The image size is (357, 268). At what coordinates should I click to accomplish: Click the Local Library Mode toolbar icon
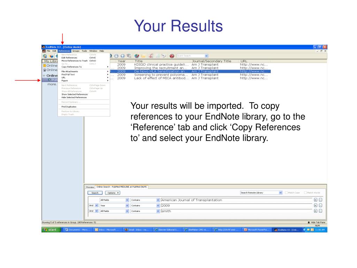click(x=45, y=56)
